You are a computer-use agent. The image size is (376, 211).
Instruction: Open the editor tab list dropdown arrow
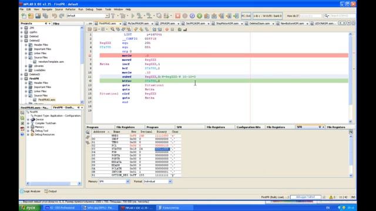tap(348, 23)
